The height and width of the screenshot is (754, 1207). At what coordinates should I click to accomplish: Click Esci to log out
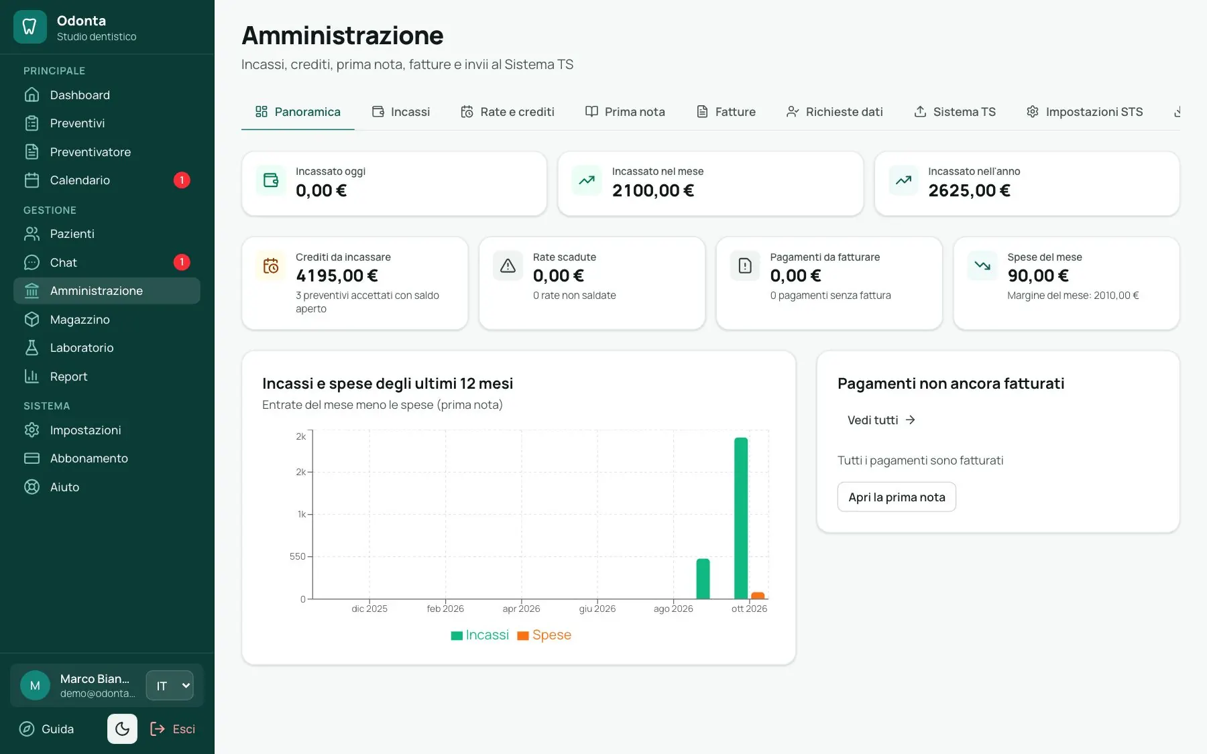pyautogui.click(x=173, y=729)
